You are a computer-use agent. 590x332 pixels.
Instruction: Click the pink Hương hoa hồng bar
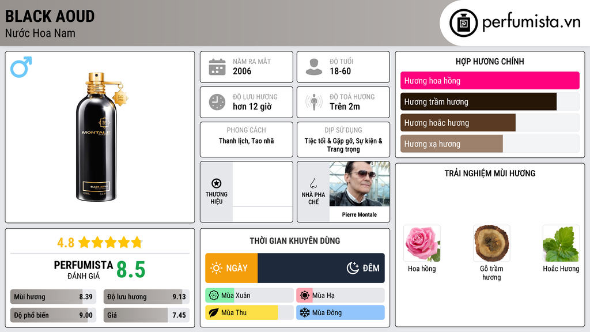click(x=490, y=81)
